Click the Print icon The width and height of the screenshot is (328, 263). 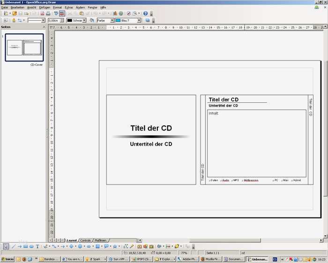48,14
